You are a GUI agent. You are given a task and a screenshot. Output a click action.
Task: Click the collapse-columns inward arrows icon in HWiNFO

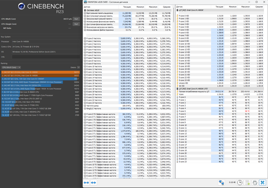coord(93,183)
